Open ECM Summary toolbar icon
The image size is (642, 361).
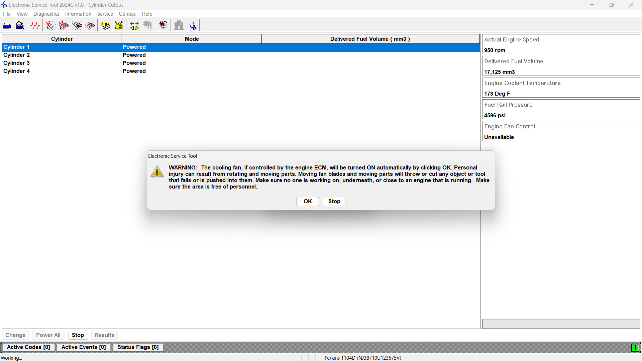click(x=106, y=25)
